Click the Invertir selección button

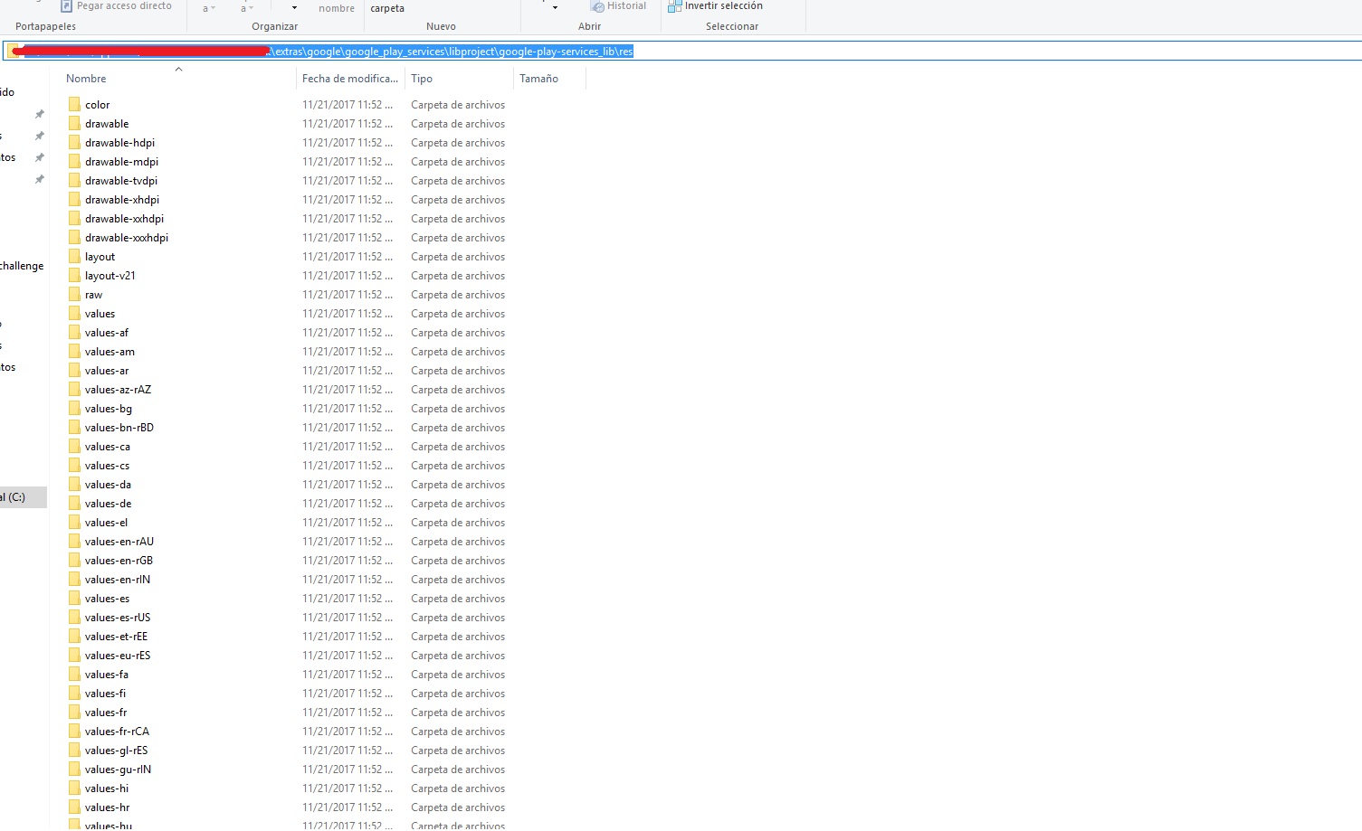coord(715,5)
